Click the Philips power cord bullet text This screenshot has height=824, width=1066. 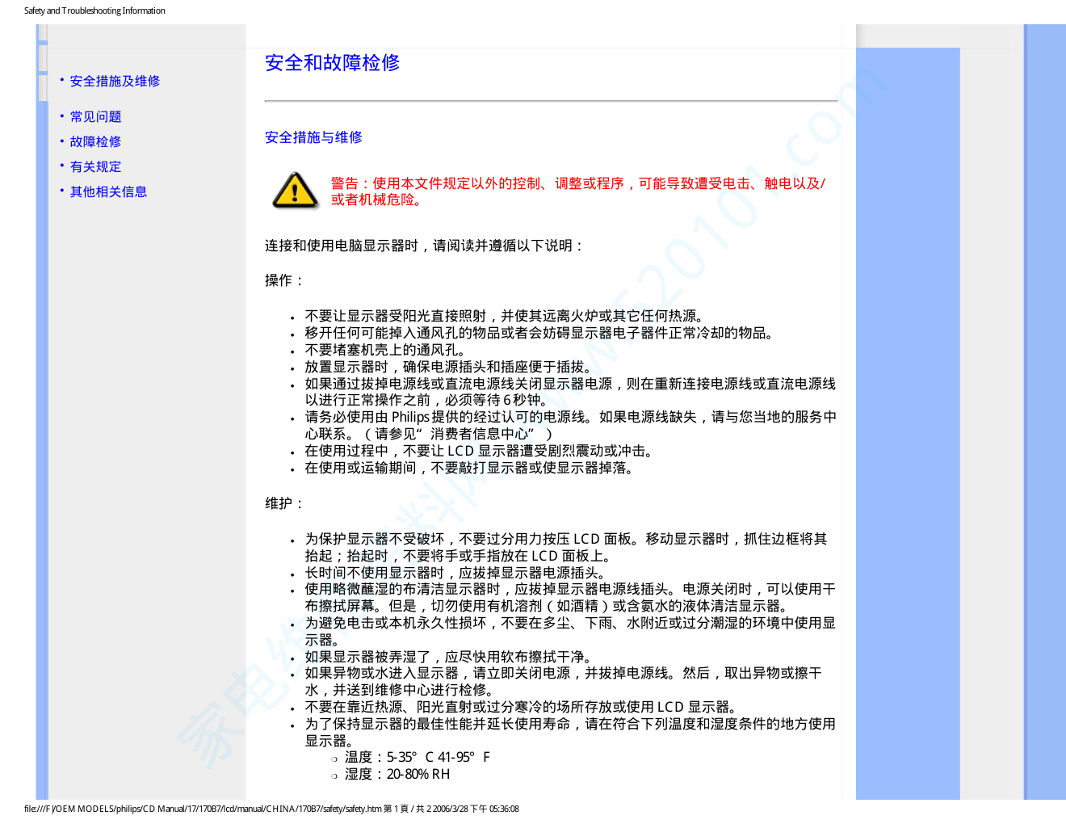click(569, 426)
